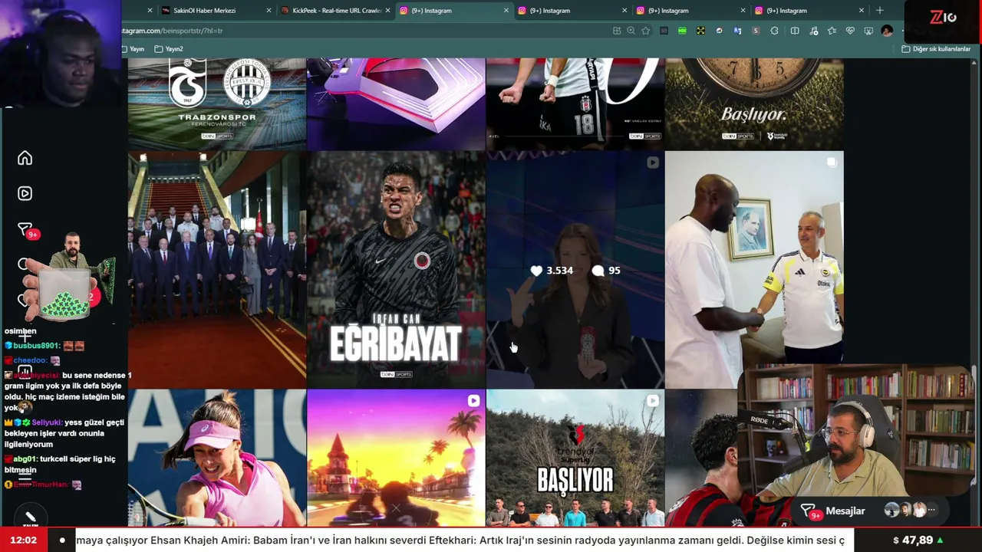The height and width of the screenshot is (552, 982).
Task: Open the Yayın2 bookmark folder
Action: point(169,49)
